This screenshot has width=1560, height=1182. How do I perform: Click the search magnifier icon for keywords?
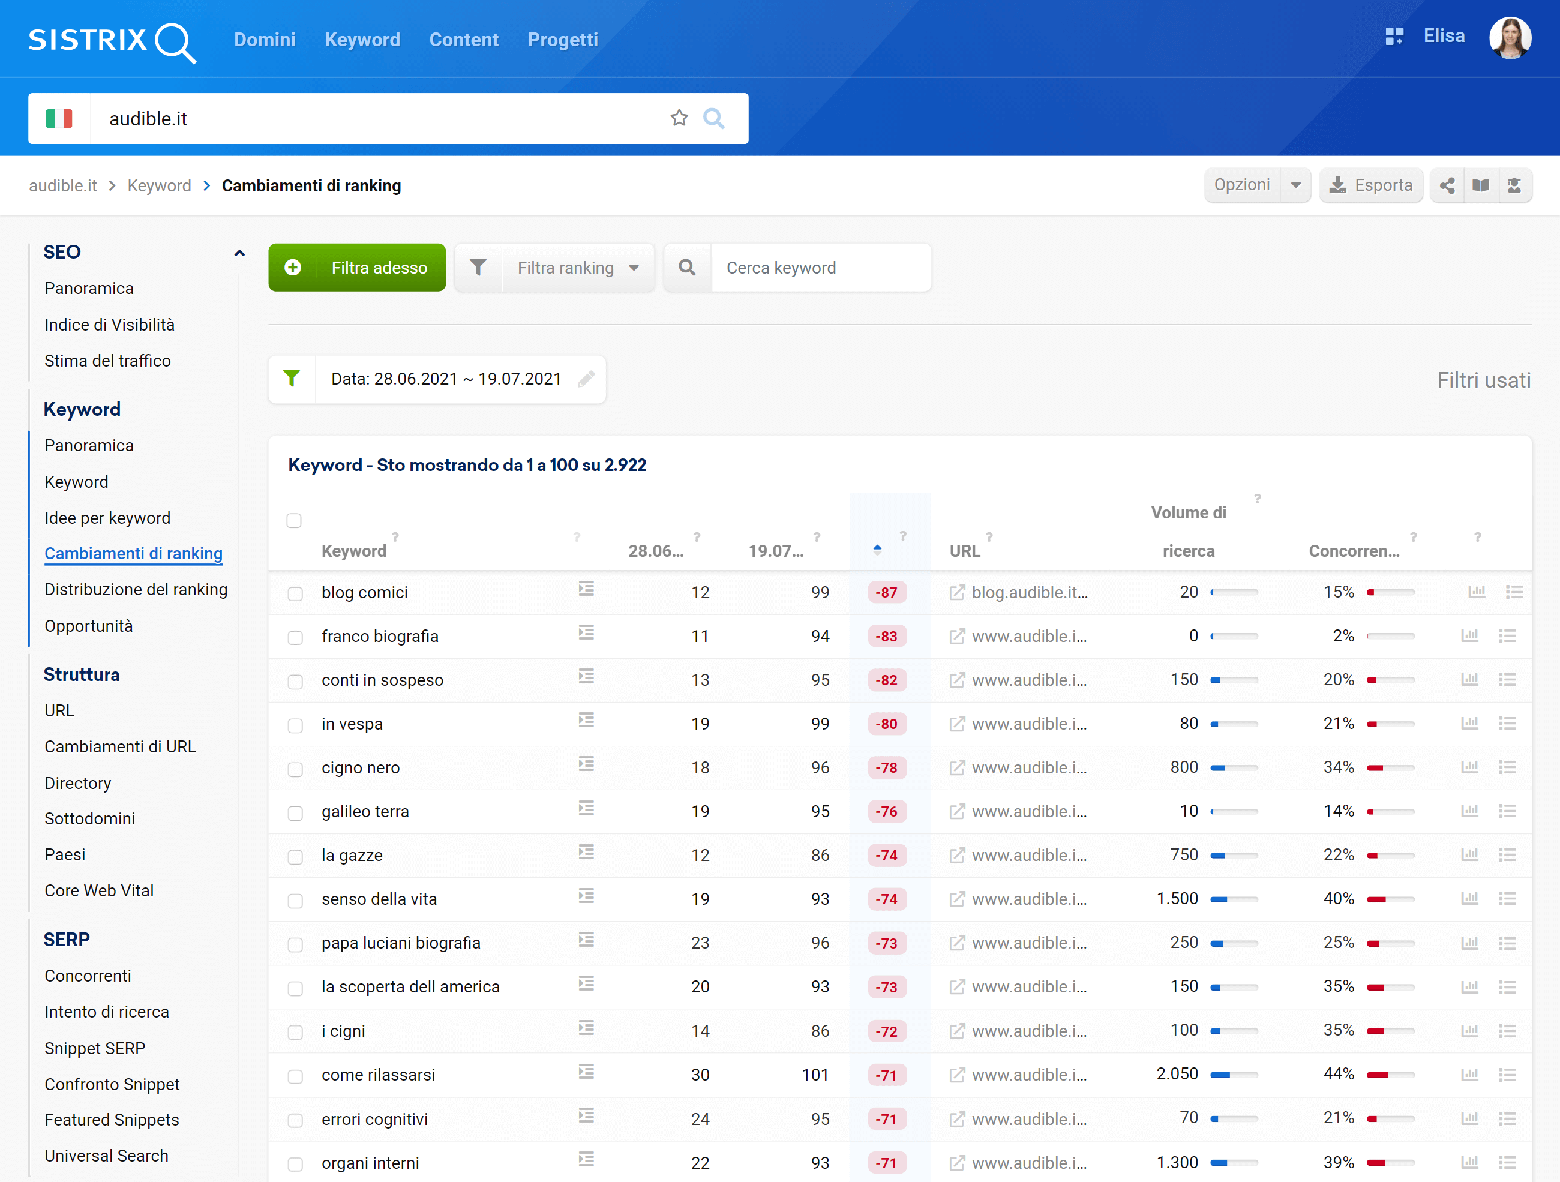[x=688, y=266]
